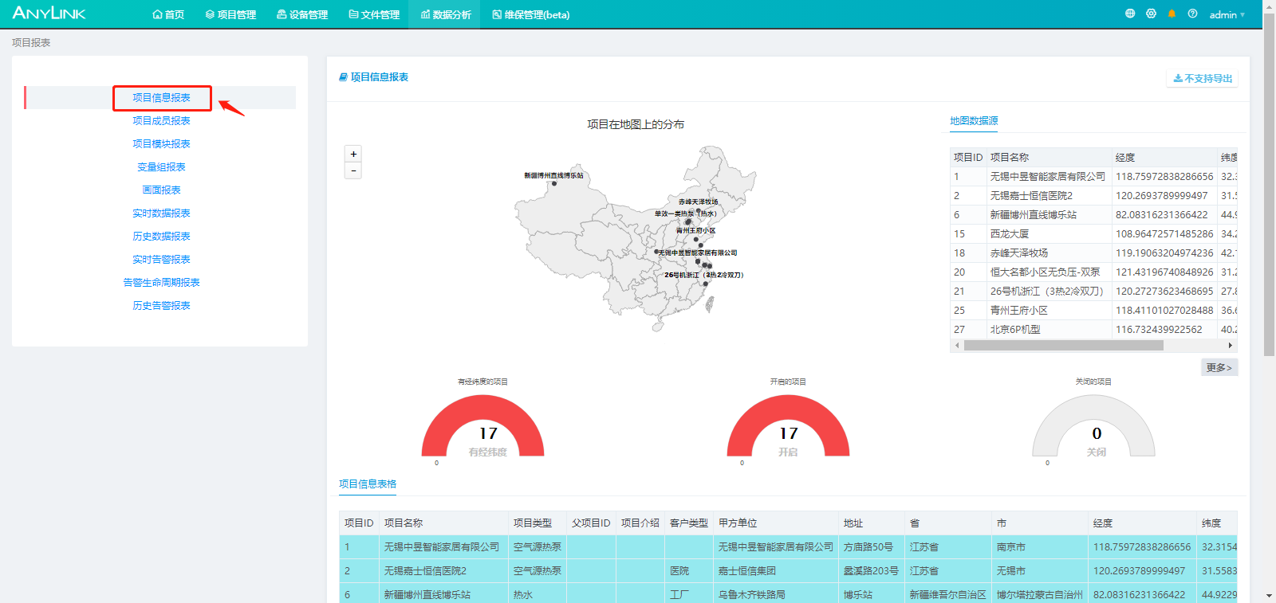Click 北京6P机型 in the map data table
The image size is (1276, 603).
(x=1015, y=329)
